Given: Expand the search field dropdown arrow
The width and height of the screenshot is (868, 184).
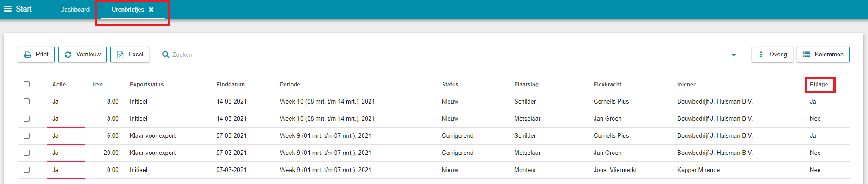Looking at the screenshot, I should [734, 55].
